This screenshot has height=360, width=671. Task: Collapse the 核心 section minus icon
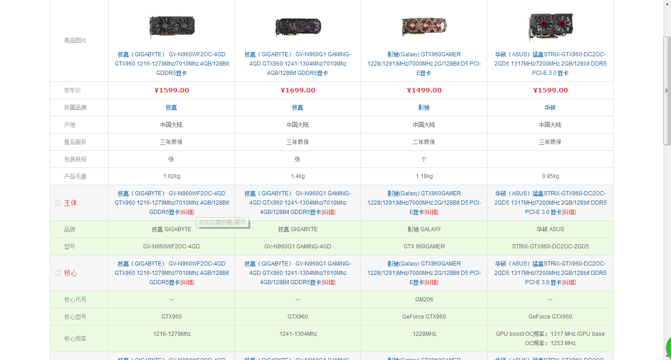[x=58, y=273]
